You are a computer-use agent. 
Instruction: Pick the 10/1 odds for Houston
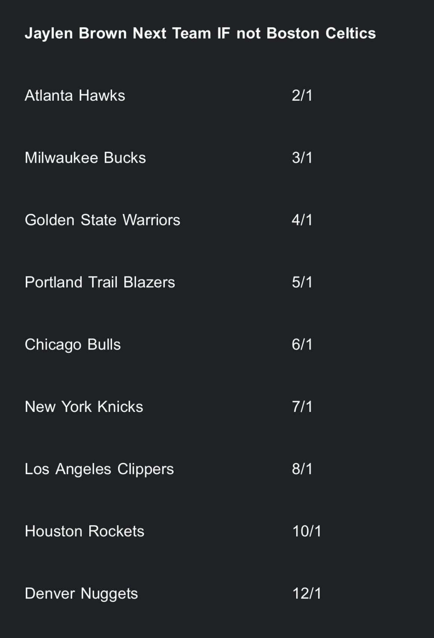click(307, 531)
